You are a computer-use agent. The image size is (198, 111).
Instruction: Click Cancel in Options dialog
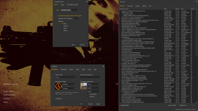(91, 104)
